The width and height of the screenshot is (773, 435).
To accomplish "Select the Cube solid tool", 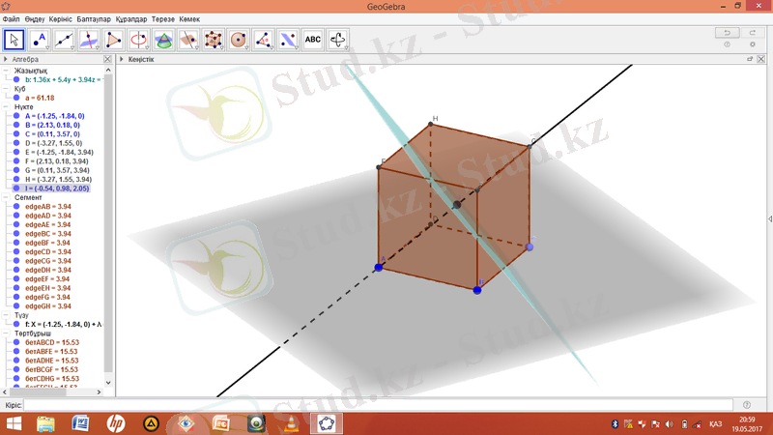I will coord(214,40).
